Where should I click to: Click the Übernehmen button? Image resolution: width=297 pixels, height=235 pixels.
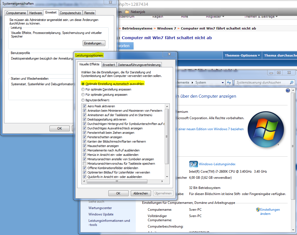[163, 193]
